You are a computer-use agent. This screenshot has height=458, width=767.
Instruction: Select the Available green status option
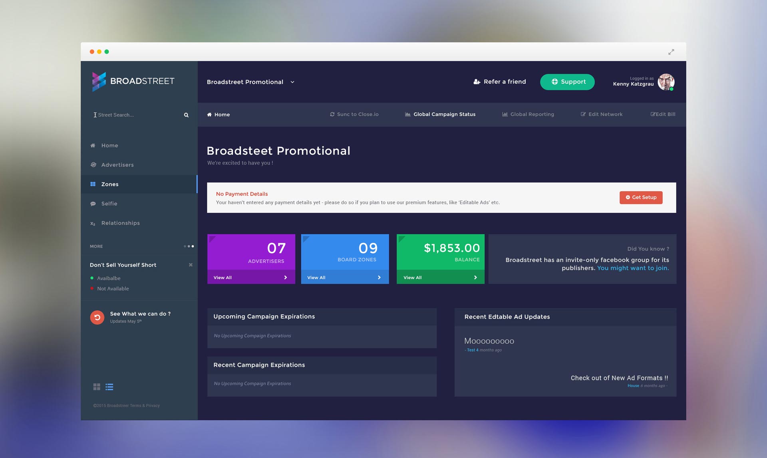point(108,278)
